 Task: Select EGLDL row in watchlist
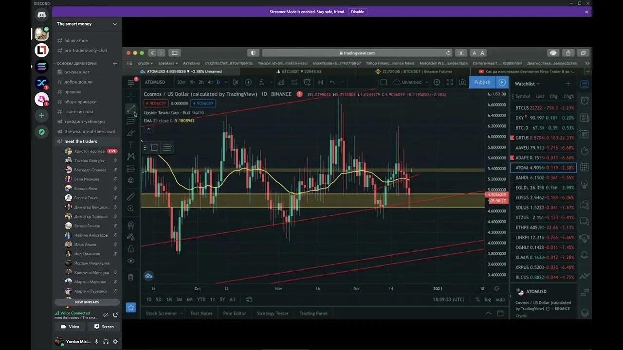[x=543, y=188]
